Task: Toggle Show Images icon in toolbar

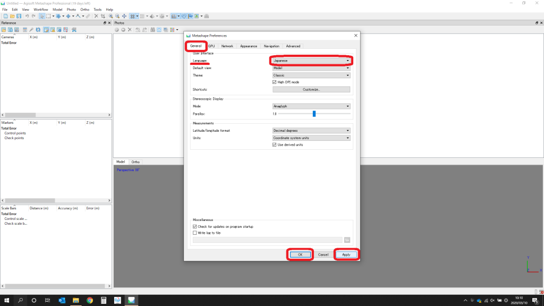Action: click(x=197, y=16)
